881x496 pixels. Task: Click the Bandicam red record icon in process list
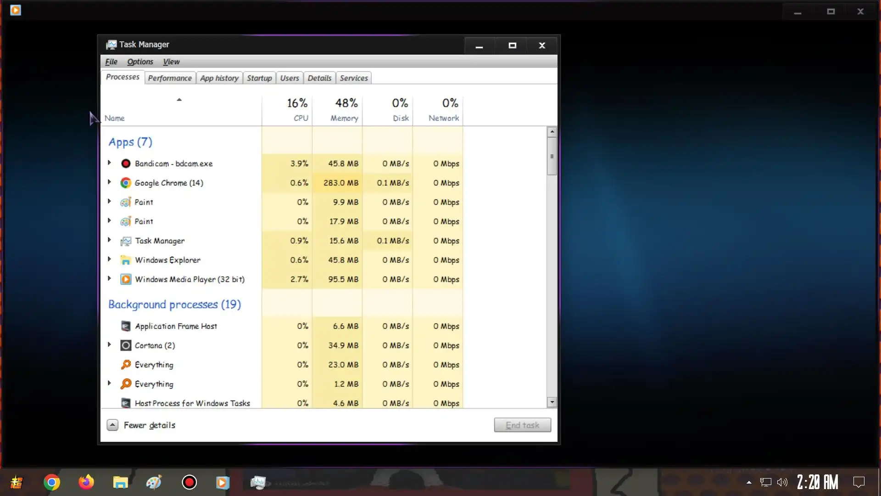[x=126, y=163]
